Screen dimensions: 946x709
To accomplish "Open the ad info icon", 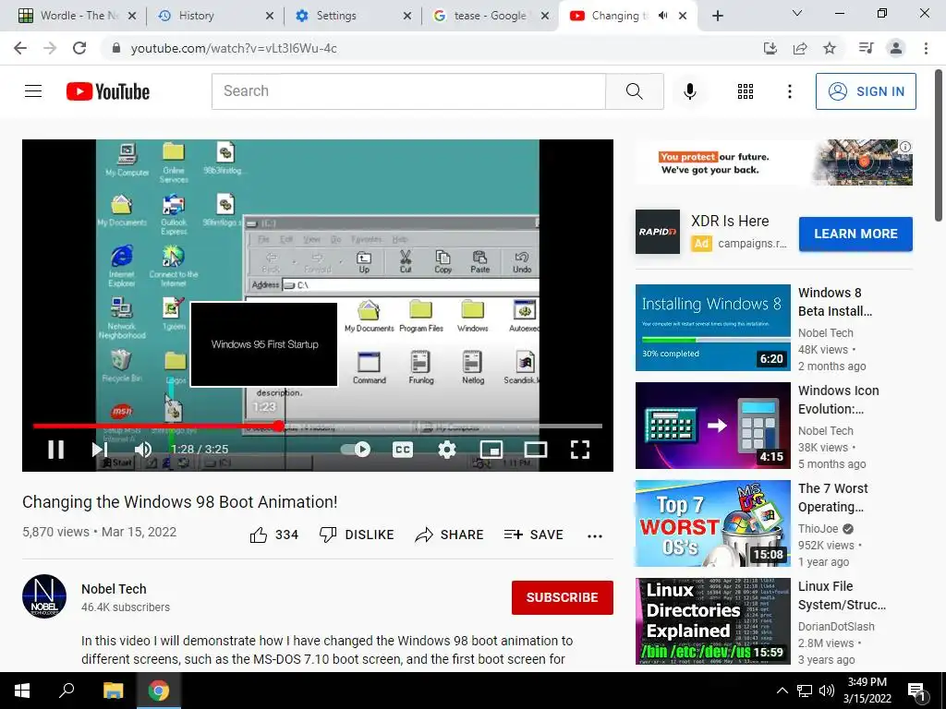I will point(905,147).
